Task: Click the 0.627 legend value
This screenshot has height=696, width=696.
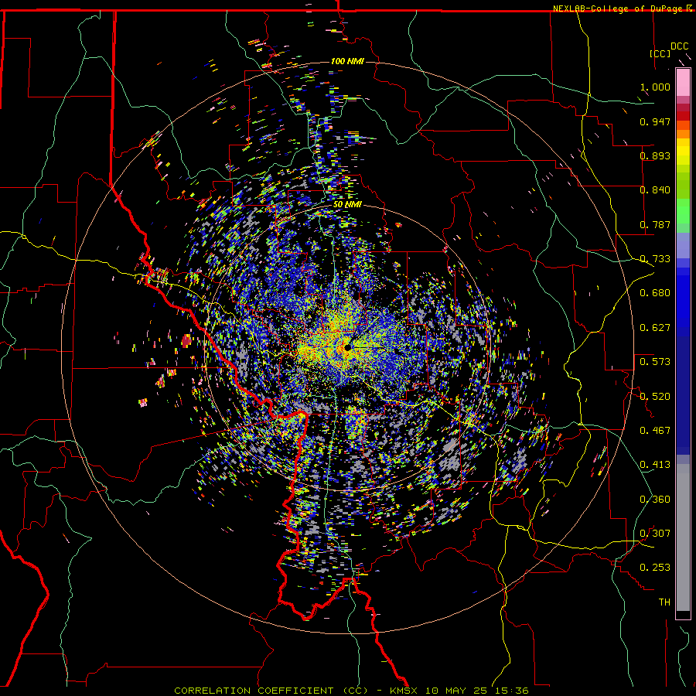Action: (655, 328)
